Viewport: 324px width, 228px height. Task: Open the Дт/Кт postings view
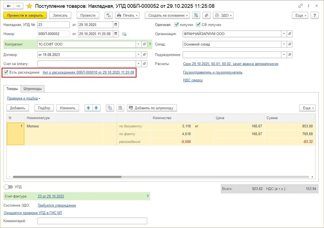pyautogui.click(x=108, y=15)
